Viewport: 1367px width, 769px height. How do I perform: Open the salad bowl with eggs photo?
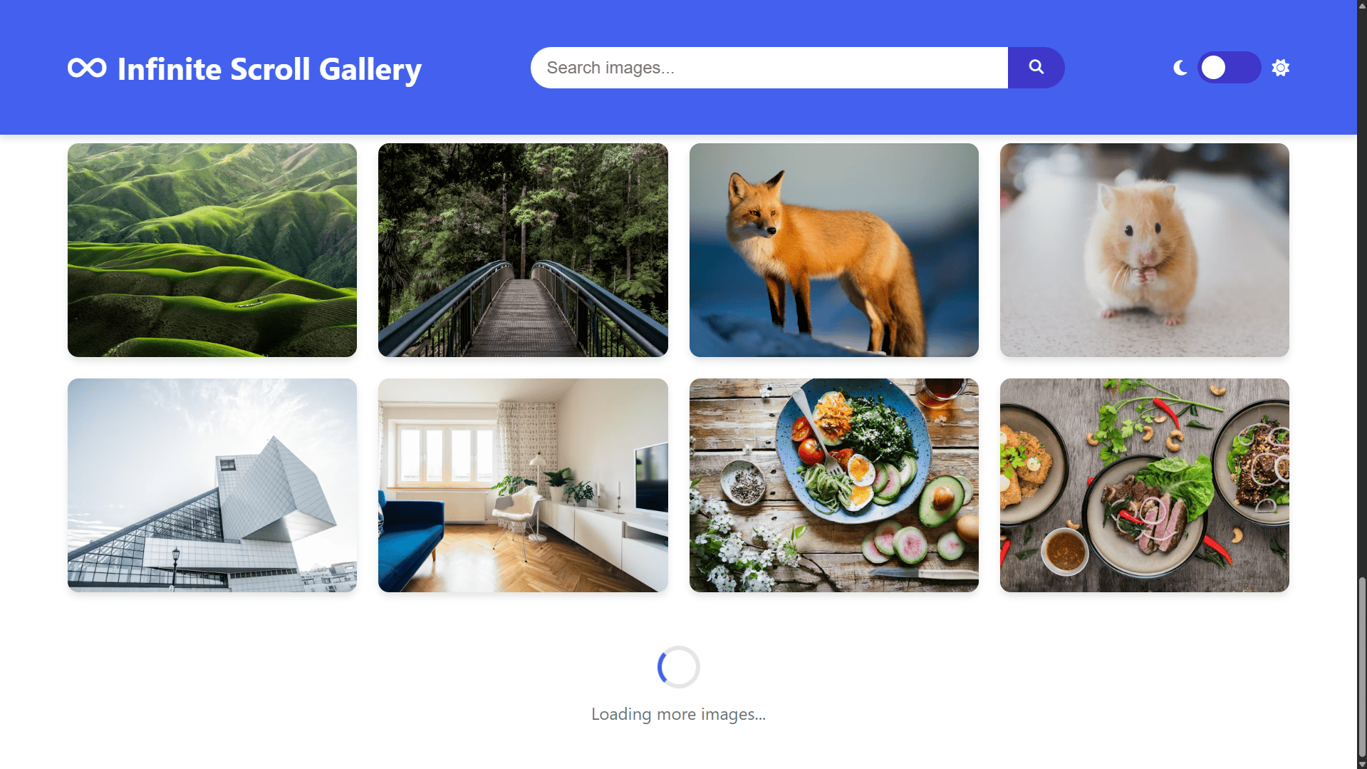coord(834,485)
